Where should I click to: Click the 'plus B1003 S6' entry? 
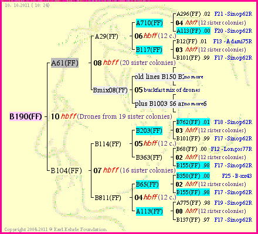pos(159,104)
